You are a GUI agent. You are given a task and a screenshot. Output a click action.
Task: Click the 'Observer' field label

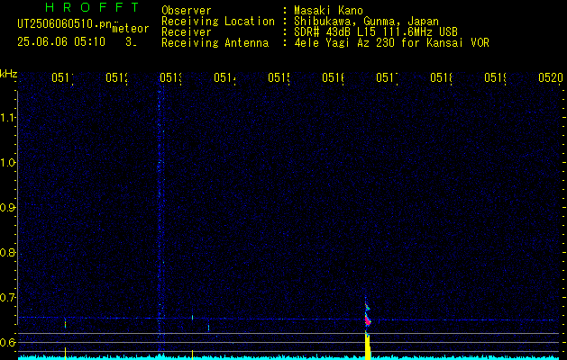(187, 11)
